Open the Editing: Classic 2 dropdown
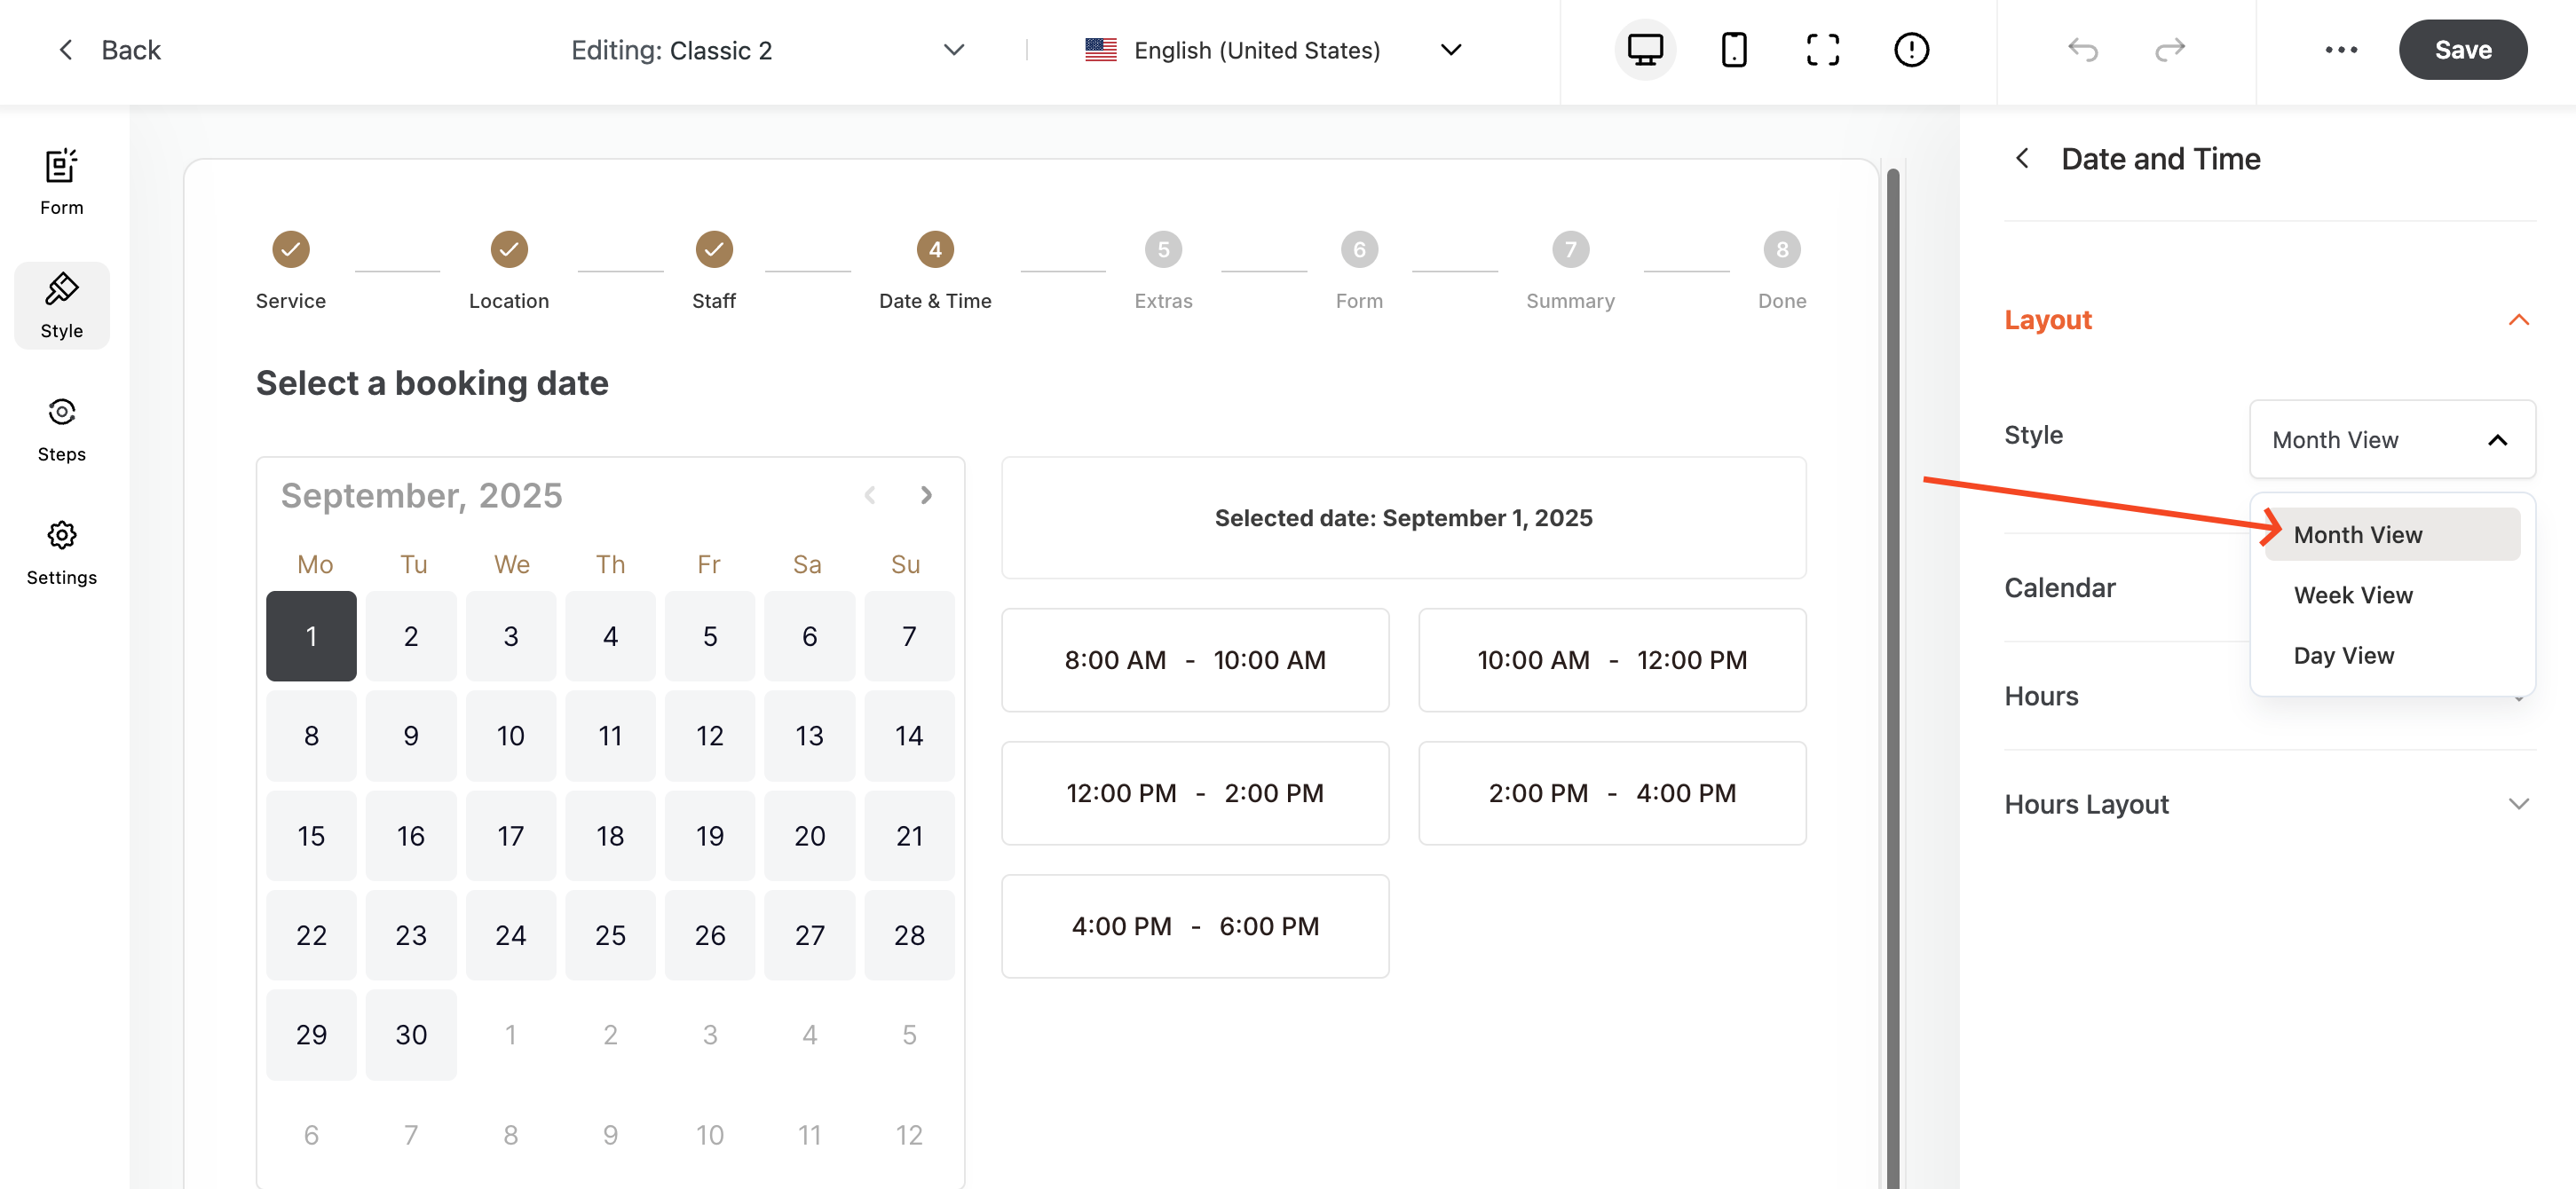Image resolution: width=2576 pixels, height=1189 pixels. pos(767,50)
